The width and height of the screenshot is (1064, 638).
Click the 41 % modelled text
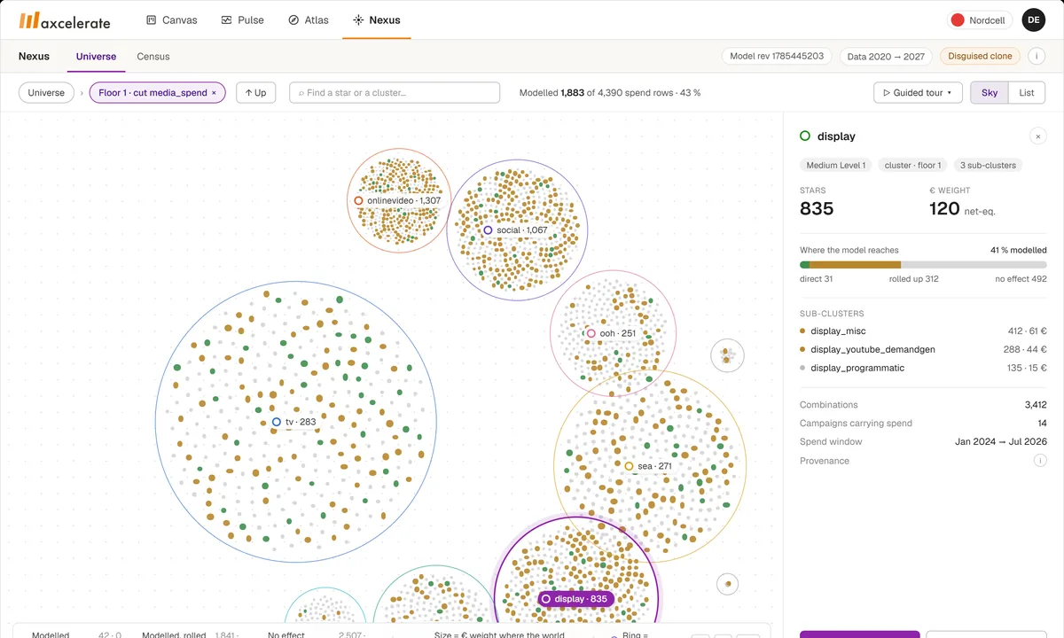click(1019, 250)
